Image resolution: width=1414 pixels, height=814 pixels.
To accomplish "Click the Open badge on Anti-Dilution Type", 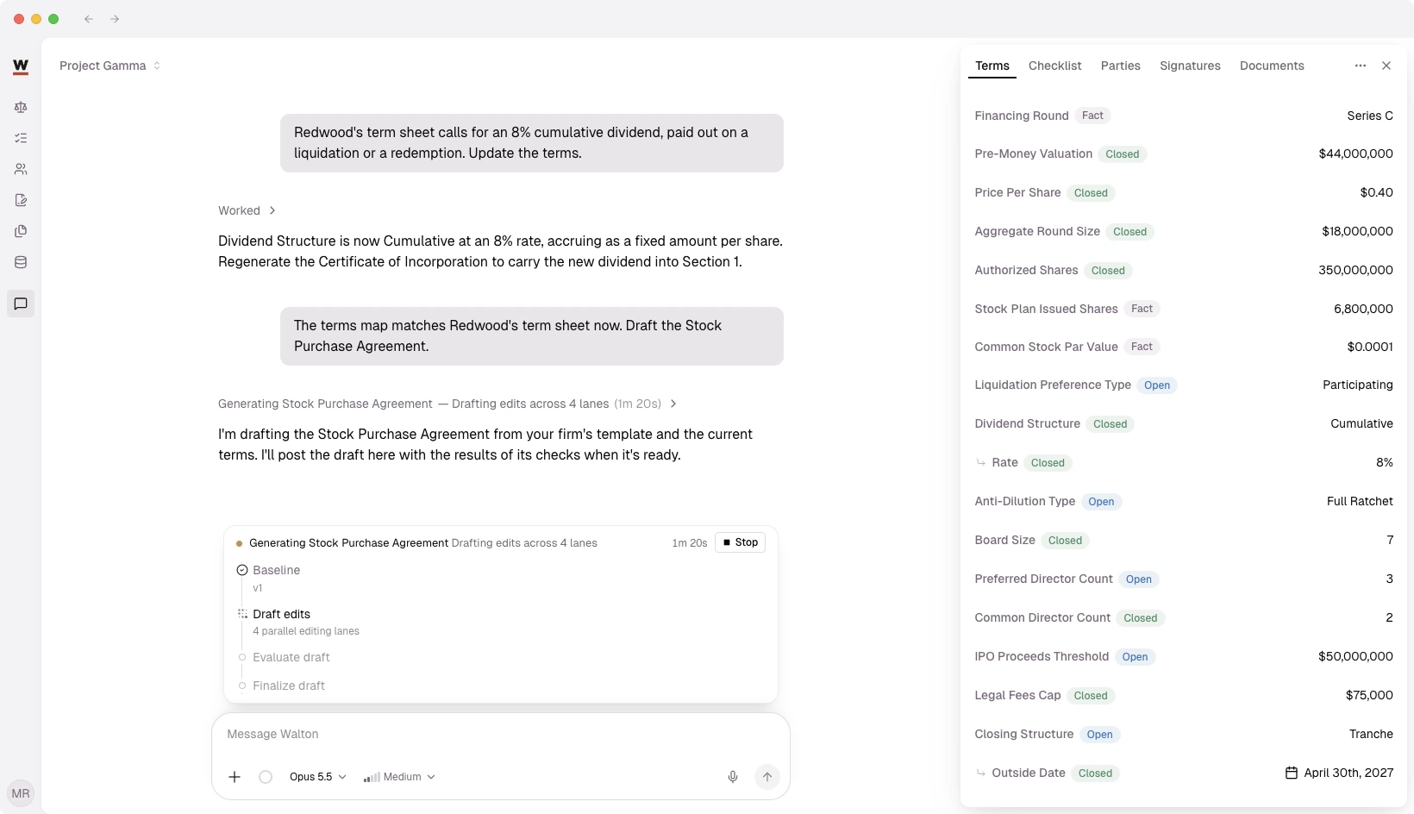I will (x=1101, y=502).
